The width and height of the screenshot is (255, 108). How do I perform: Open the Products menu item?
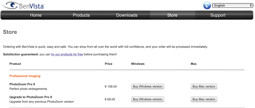point(81,15)
